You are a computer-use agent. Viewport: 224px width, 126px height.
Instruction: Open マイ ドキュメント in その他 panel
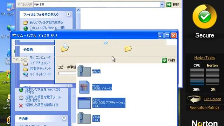tap(40, 63)
